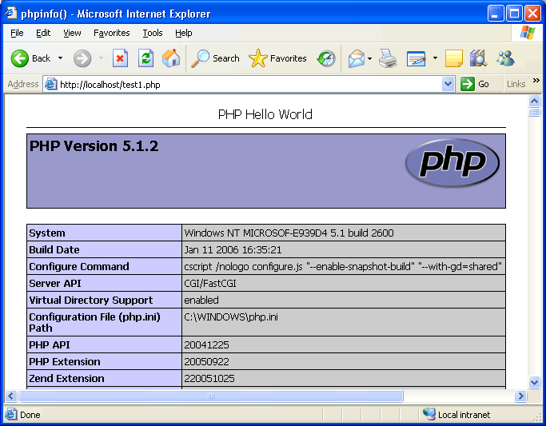Click the yellow Discuss note icon

point(454,58)
